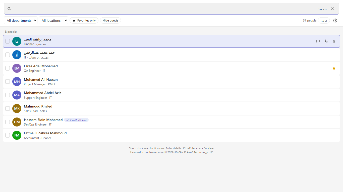
Task: Open the All departments dropdown
Action: [x=21, y=20]
